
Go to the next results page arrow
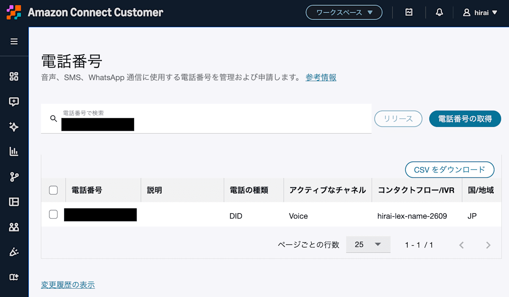[x=488, y=245]
